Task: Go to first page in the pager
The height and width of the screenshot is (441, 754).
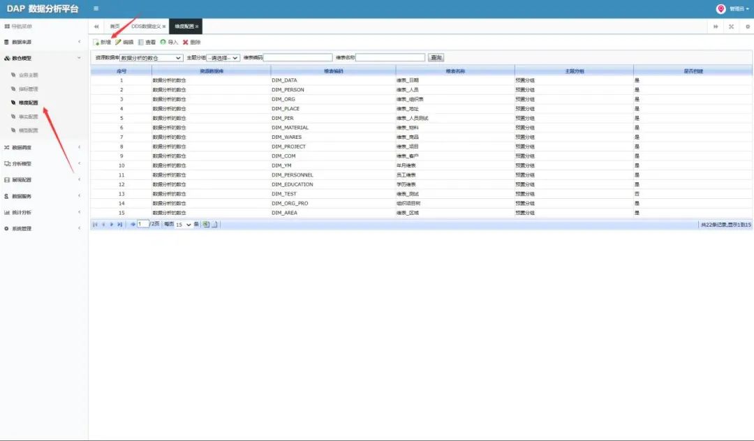Action: tap(95, 225)
